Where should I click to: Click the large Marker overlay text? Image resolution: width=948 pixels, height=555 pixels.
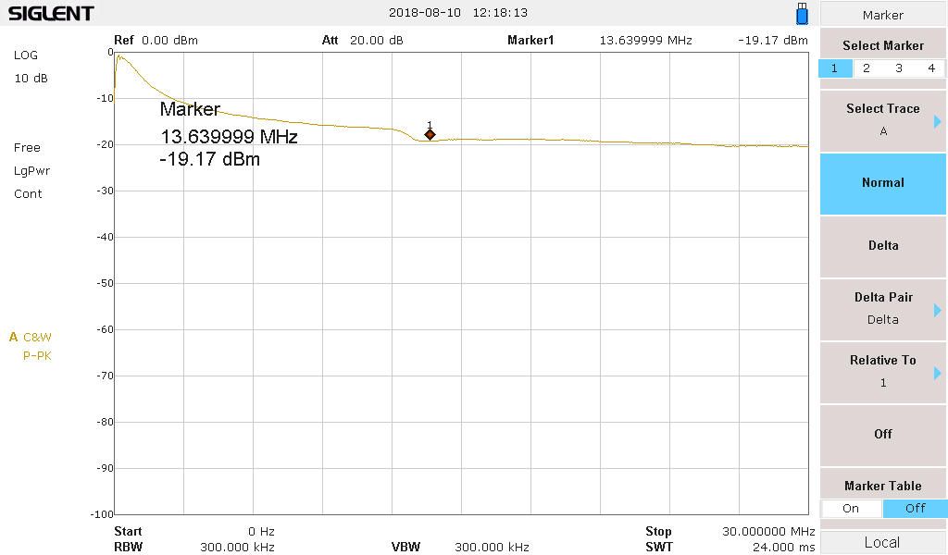pyautogui.click(x=190, y=109)
